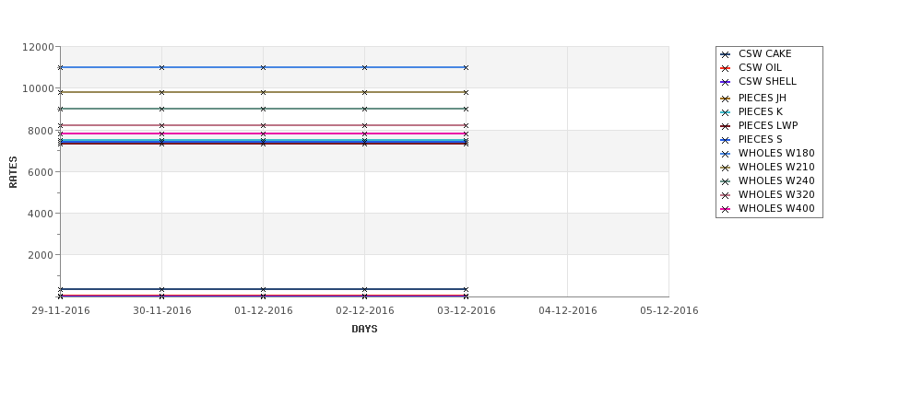Select the 01-12-2016 date label on x-axis

tap(264, 311)
